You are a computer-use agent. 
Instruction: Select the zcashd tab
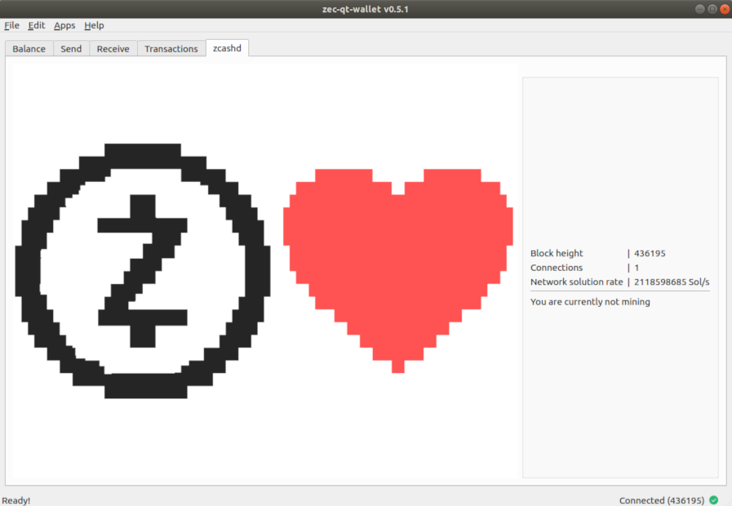227,48
